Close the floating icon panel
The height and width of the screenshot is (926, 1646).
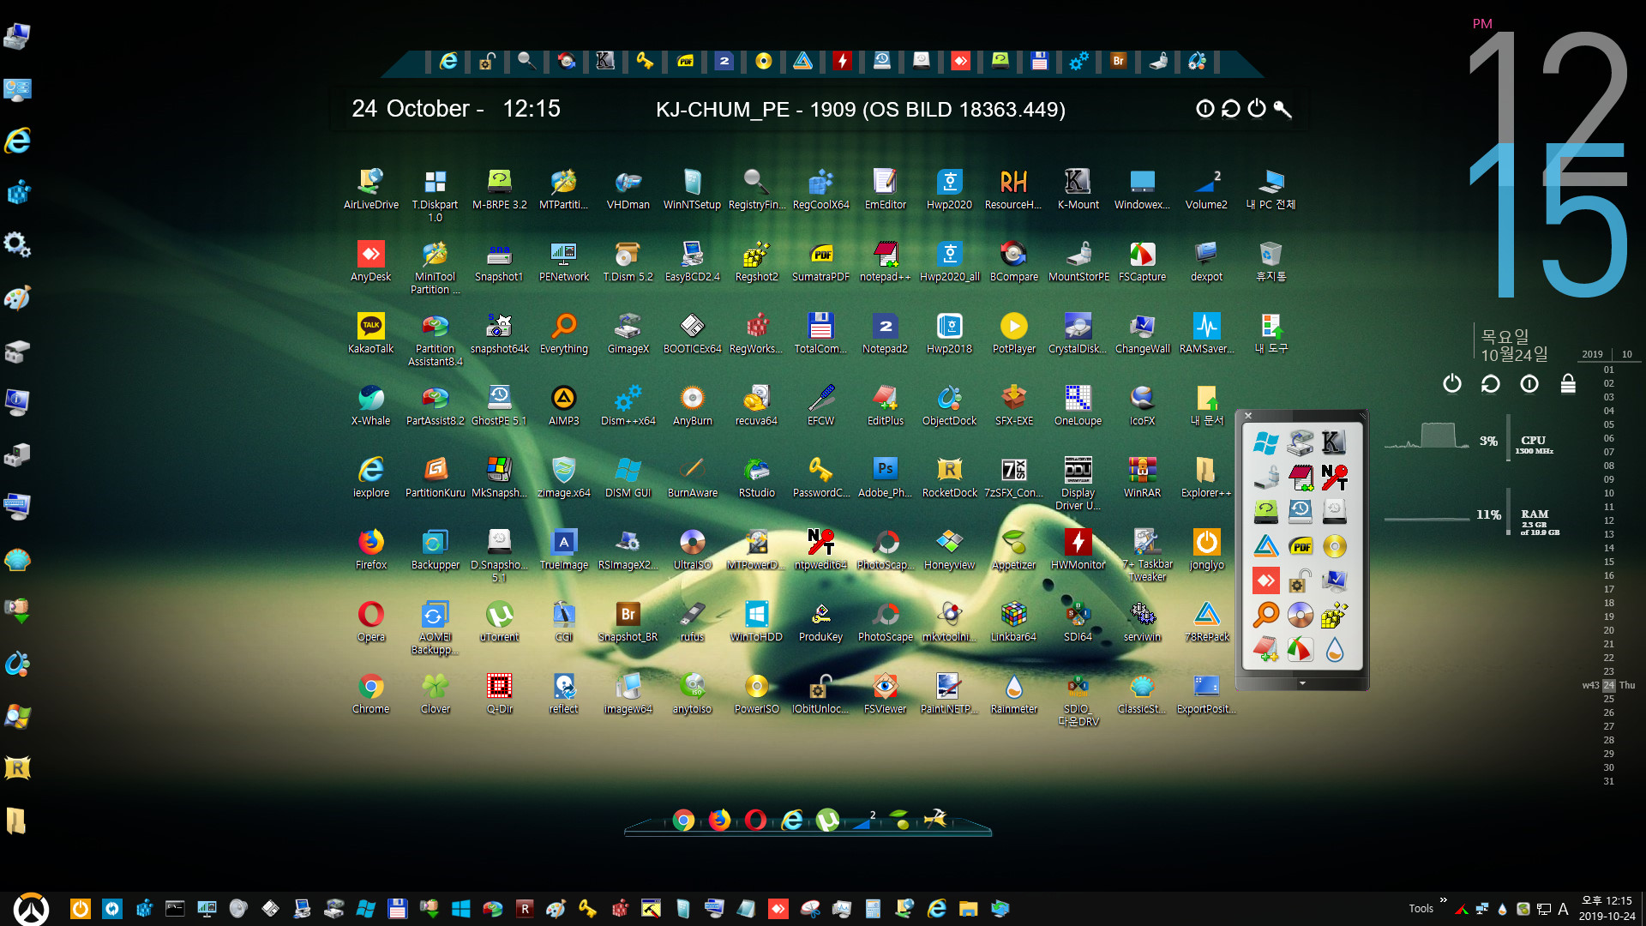click(x=1248, y=416)
